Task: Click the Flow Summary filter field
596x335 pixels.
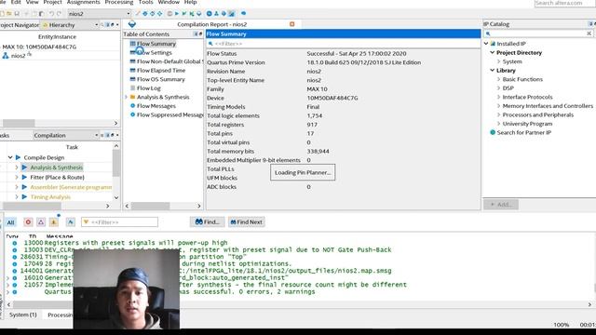Action: click(344, 44)
